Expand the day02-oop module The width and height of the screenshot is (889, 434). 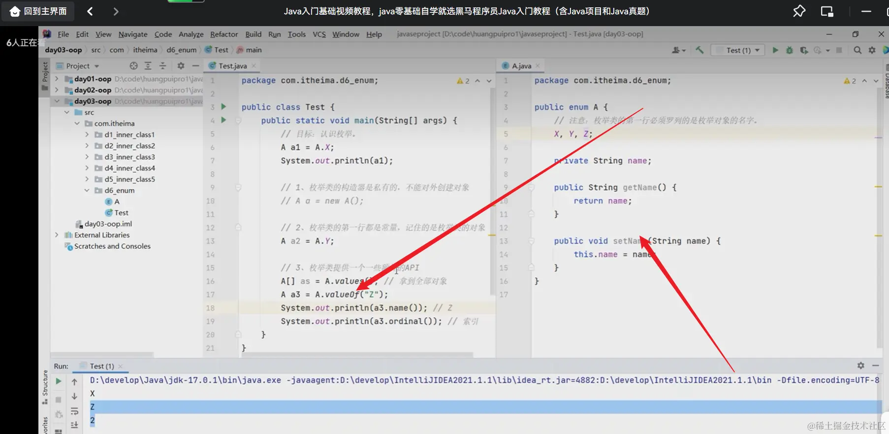tap(57, 90)
